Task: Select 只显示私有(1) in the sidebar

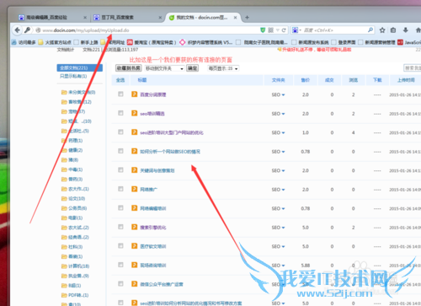Action: pyautogui.click(x=73, y=76)
